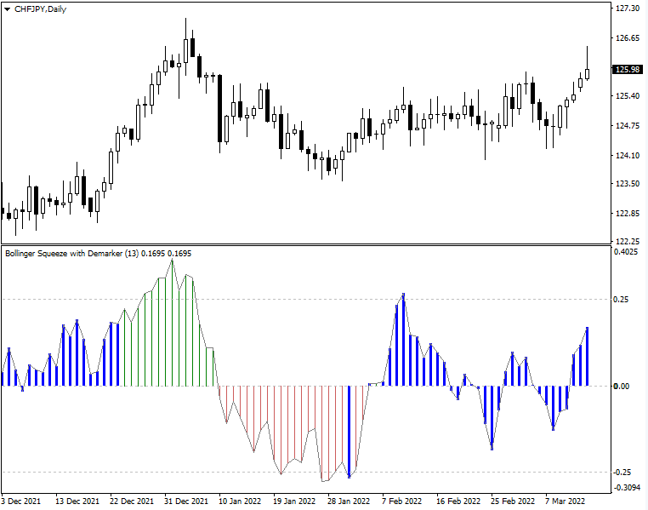Click the 127.30 price axis value
648x510 pixels.
tap(628, 9)
